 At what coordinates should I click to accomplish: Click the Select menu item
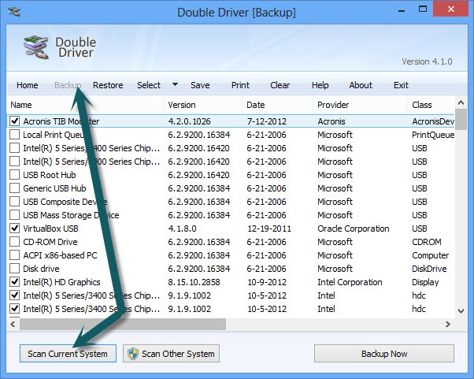(x=149, y=85)
